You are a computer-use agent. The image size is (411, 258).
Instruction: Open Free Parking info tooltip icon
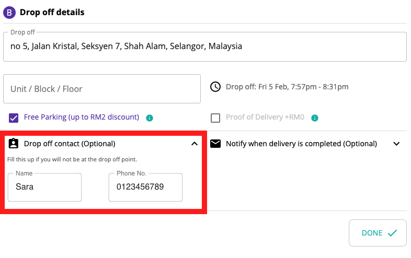tap(150, 118)
